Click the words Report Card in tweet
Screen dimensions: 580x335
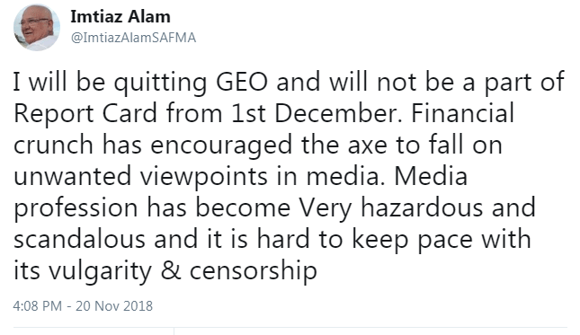click(85, 114)
